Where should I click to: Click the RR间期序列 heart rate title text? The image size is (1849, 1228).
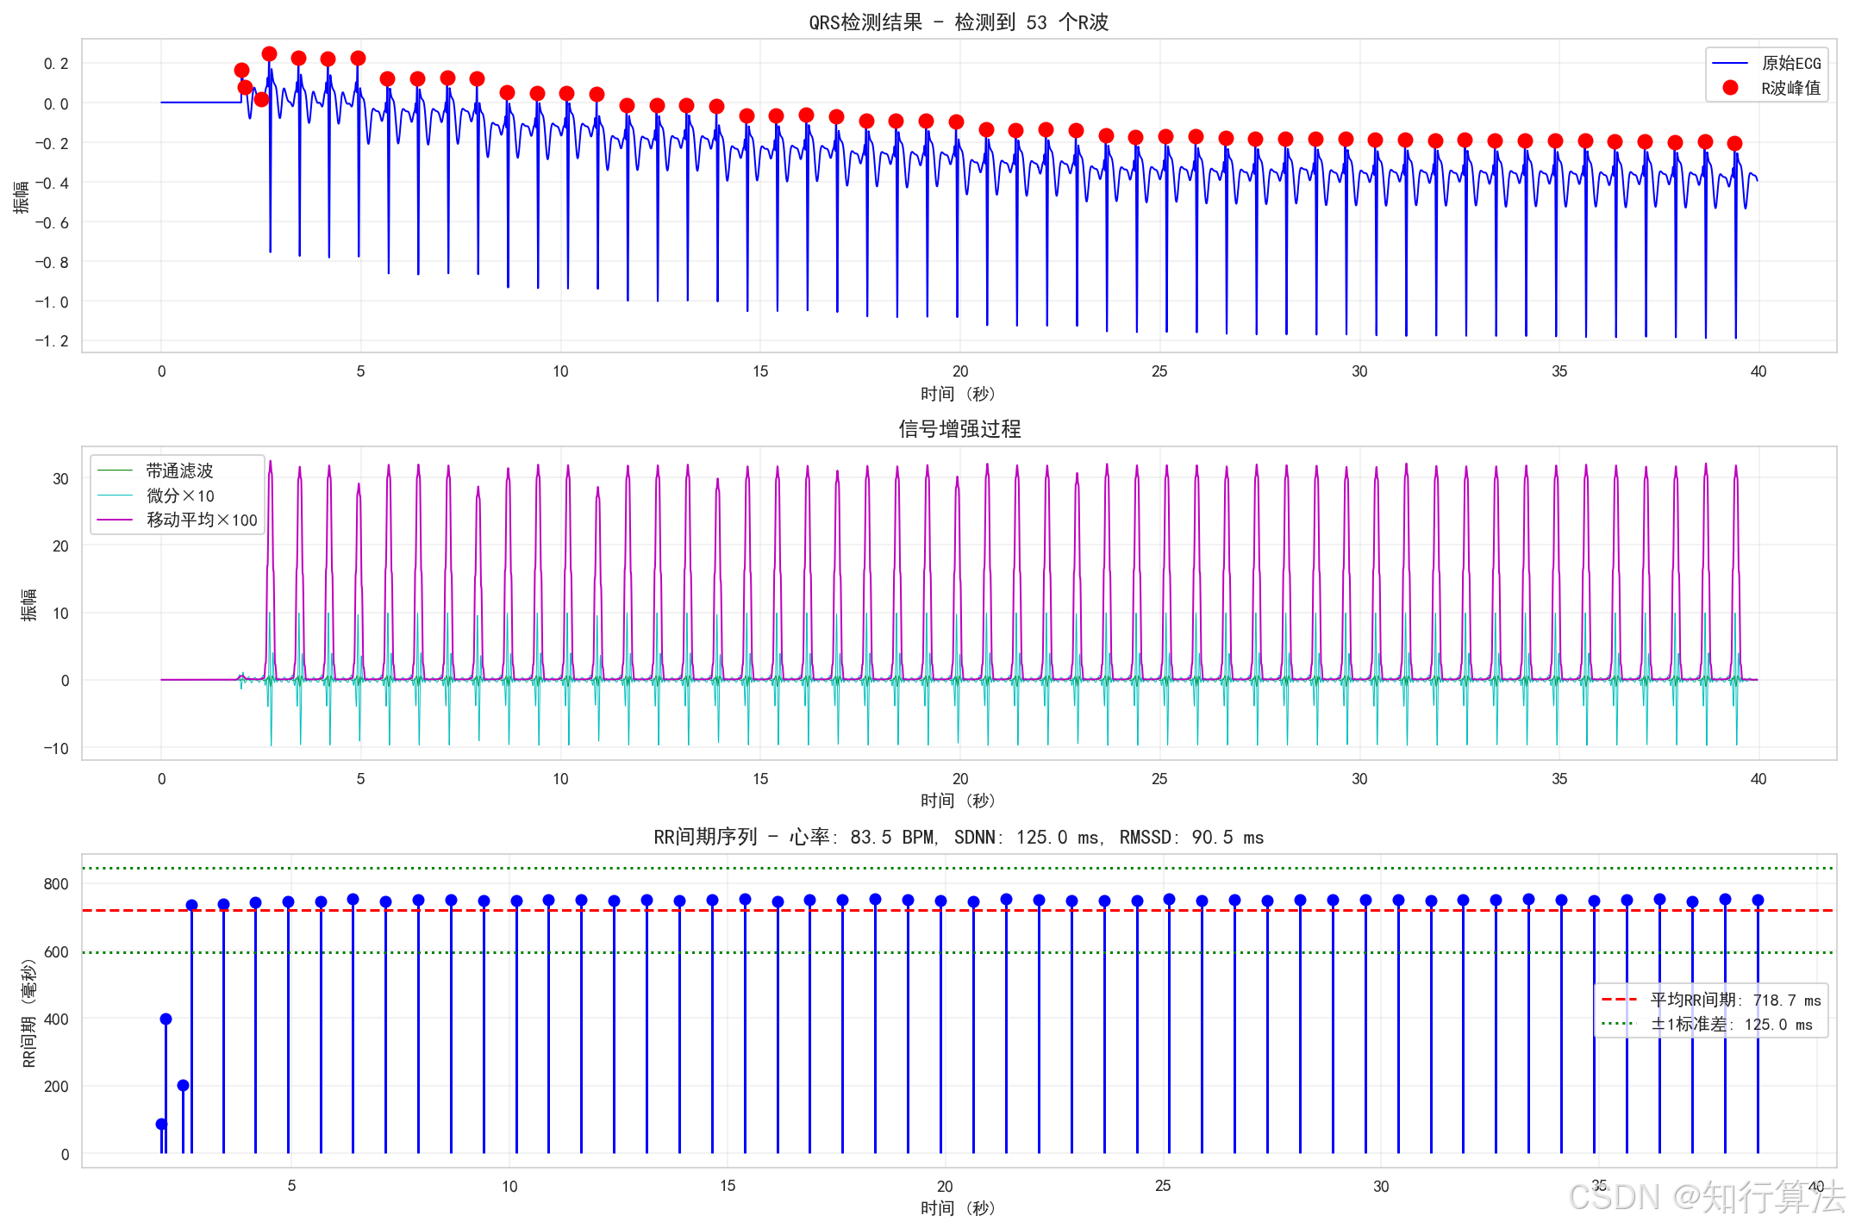pos(958,837)
